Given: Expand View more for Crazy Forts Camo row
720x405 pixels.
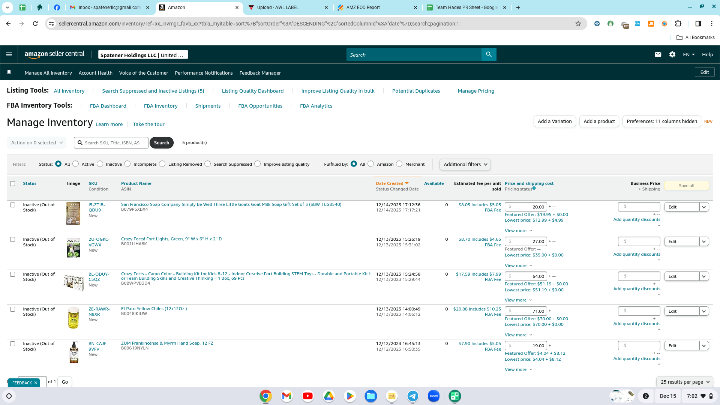Looking at the screenshot, I should (518, 300).
